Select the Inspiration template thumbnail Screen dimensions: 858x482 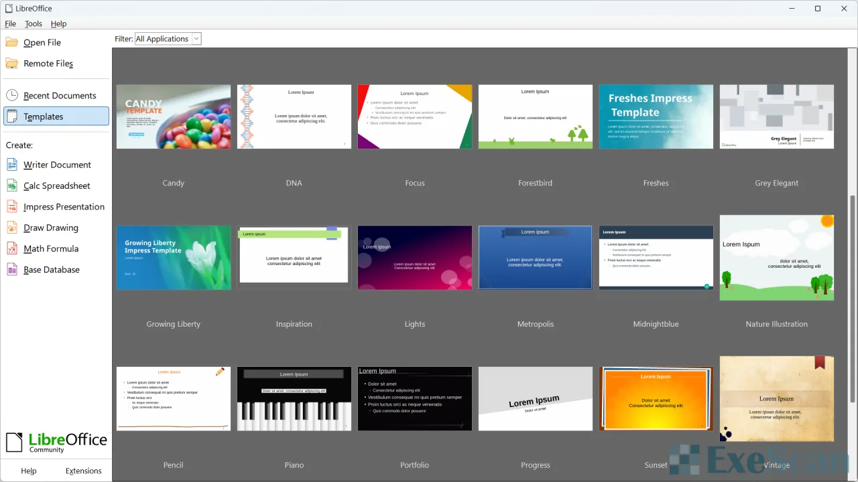pyautogui.click(x=294, y=258)
